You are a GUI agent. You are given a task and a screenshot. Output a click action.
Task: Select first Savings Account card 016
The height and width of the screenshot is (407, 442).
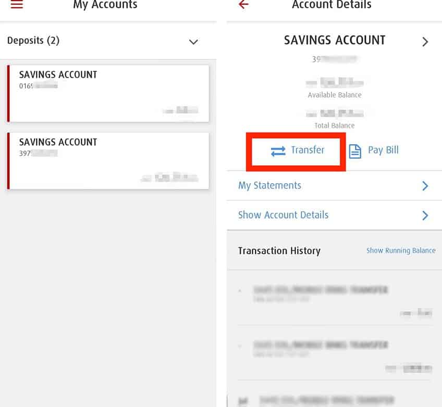108,94
